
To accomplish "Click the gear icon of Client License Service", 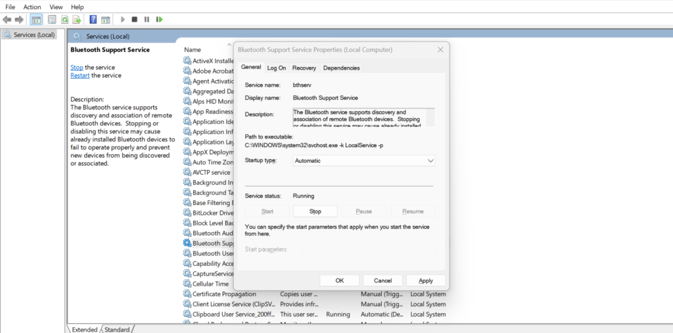I will click(187, 304).
